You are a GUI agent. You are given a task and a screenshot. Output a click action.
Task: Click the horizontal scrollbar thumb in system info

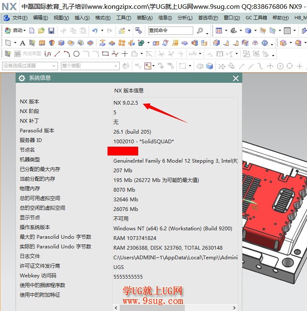coord(152,308)
